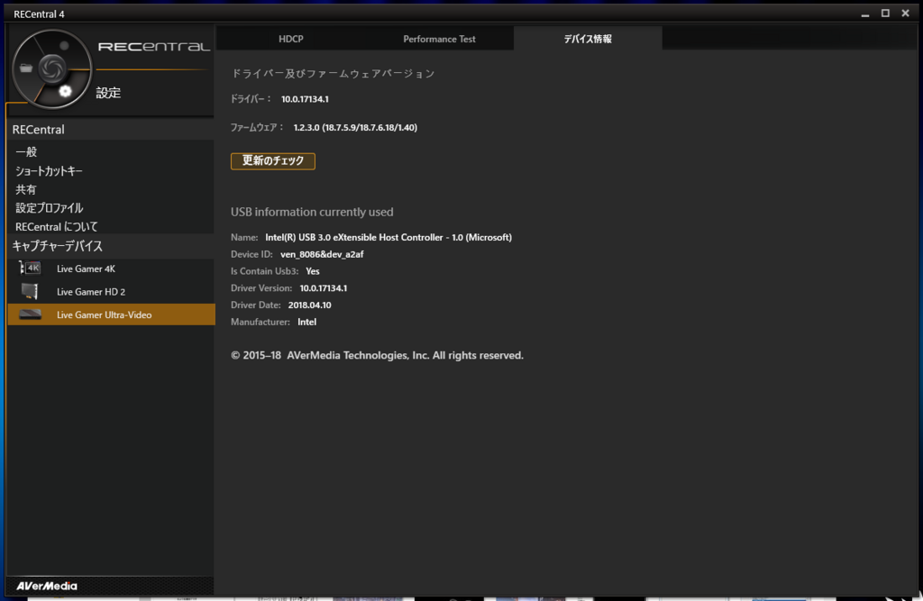Screen dimensions: 923x601
Task: Click the Driver Date 2018.04.10 value
Action: tap(310, 305)
